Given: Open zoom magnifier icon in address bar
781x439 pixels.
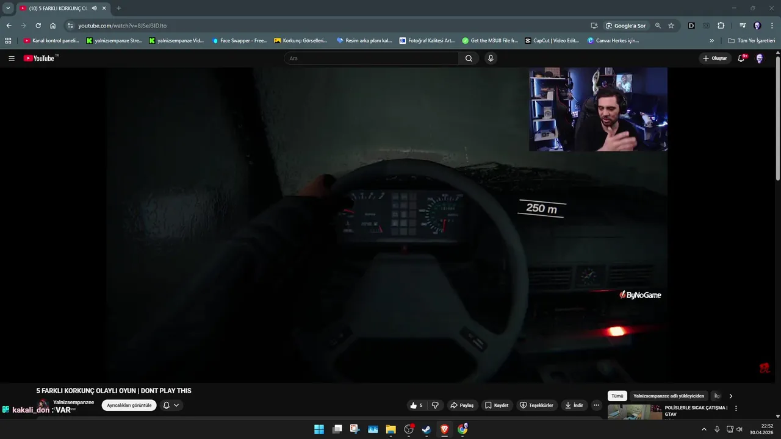Looking at the screenshot, I should tap(658, 26).
